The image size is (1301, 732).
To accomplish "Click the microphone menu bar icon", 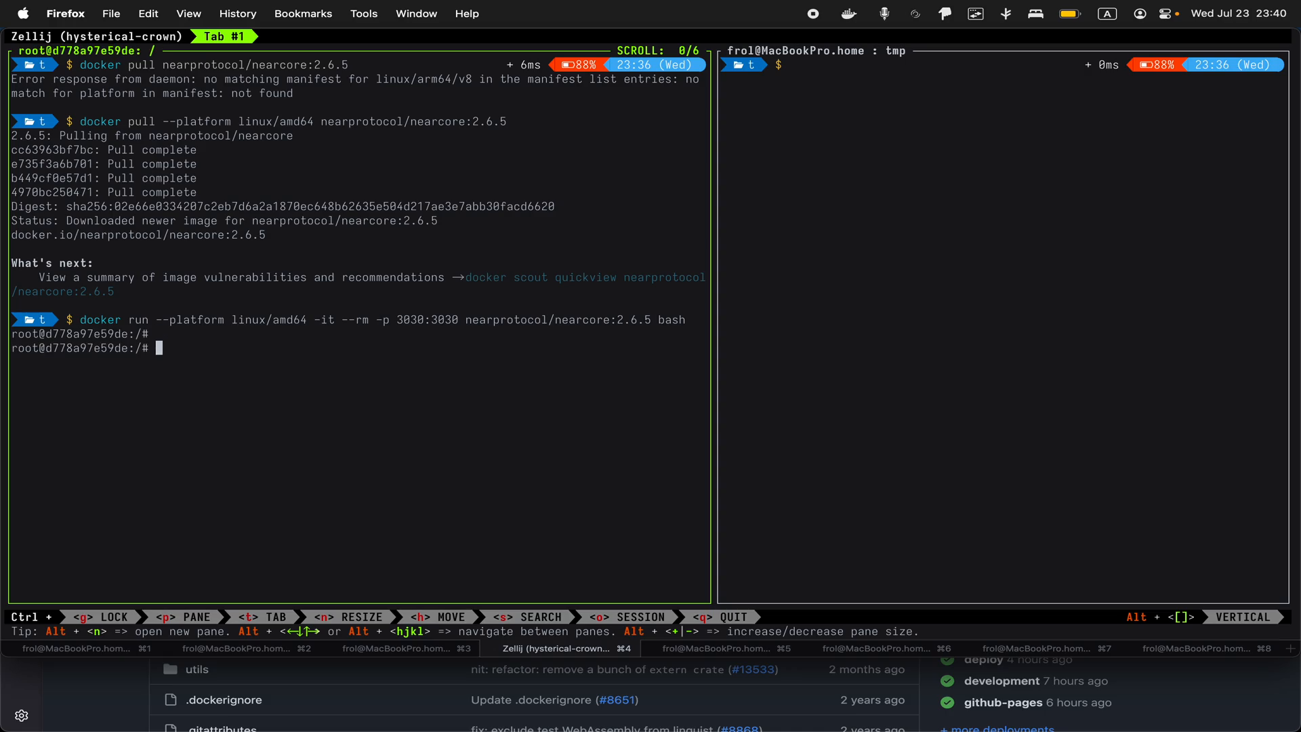I will pyautogui.click(x=885, y=14).
